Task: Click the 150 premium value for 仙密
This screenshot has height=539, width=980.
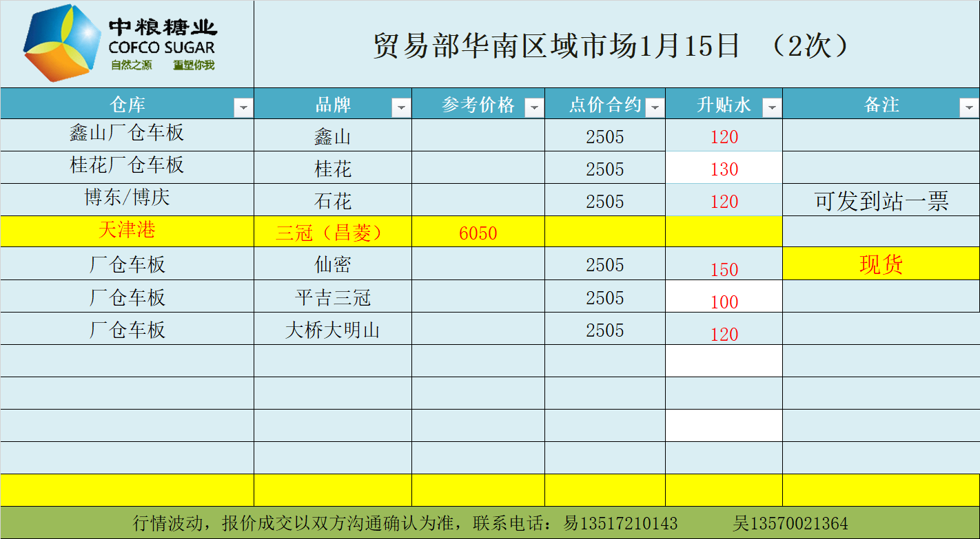Action: (x=724, y=268)
